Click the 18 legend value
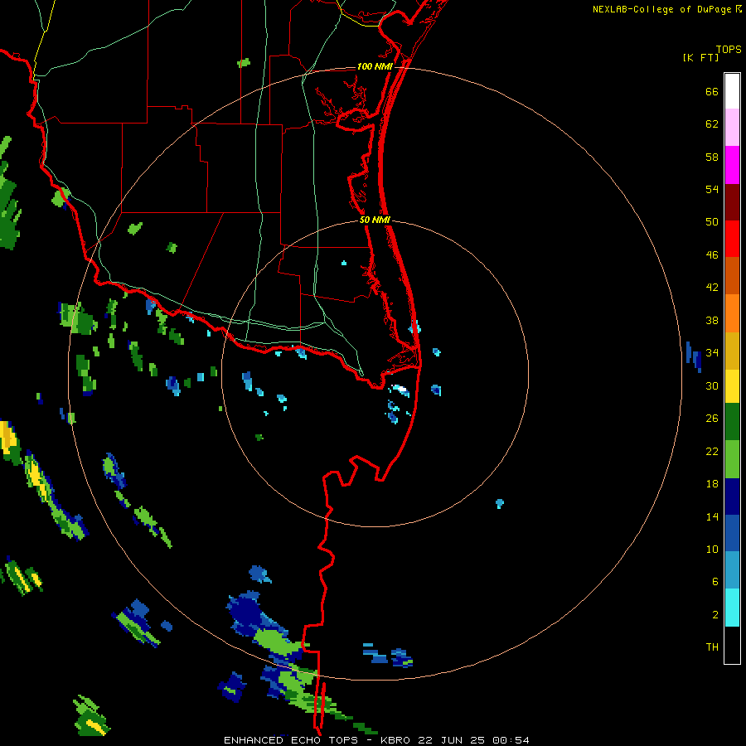The height and width of the screenshot is (746, 746). [712, 484]
